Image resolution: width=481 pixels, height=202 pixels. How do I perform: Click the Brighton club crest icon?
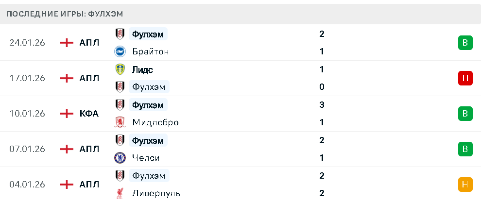click(120, 51)
